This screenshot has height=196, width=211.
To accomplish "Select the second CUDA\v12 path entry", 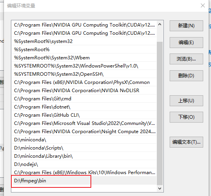I will click(84, 33).
